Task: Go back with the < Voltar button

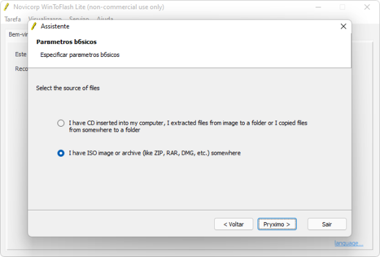Action: 234,225
